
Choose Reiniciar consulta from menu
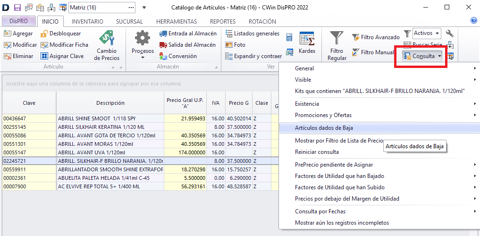point(317,152)
